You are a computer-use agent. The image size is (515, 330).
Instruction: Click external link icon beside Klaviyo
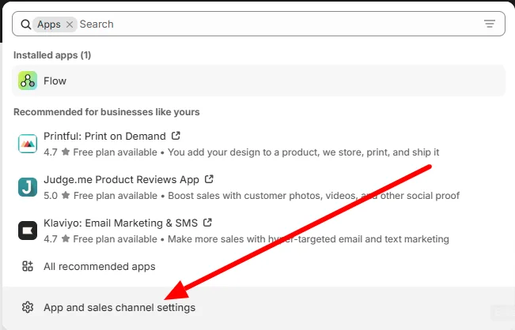207,223
